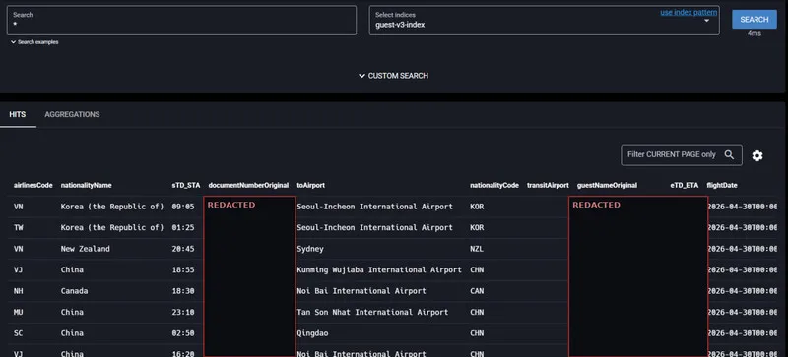Click the toAirport column header

tap(310, 185)
